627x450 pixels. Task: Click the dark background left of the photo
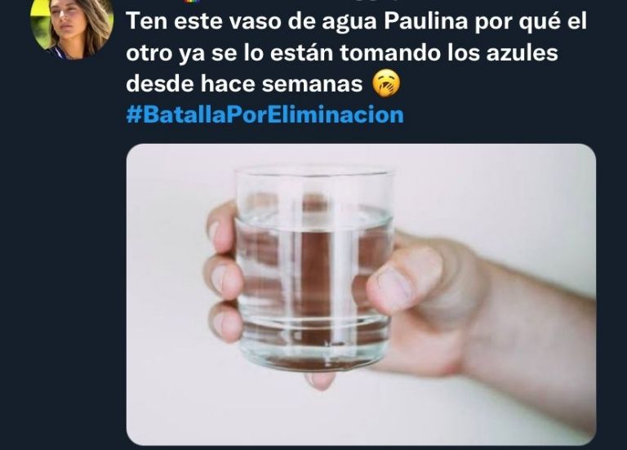[62, 280]
